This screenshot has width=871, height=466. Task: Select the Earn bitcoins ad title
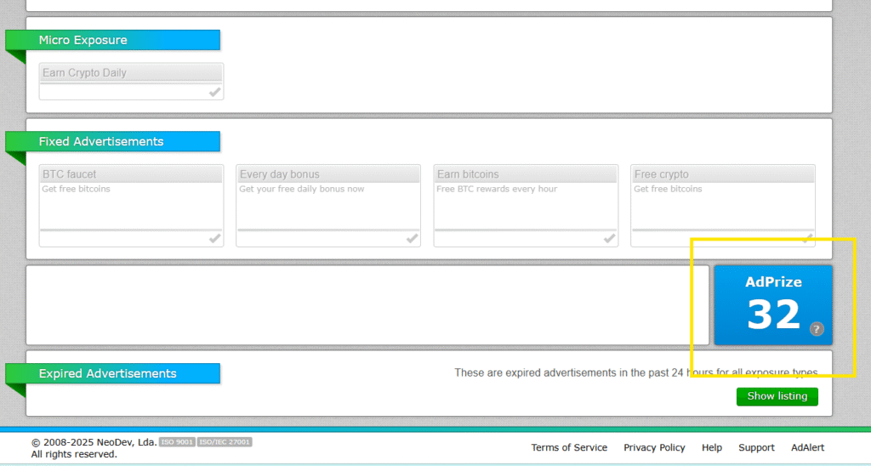pos(468,174)
